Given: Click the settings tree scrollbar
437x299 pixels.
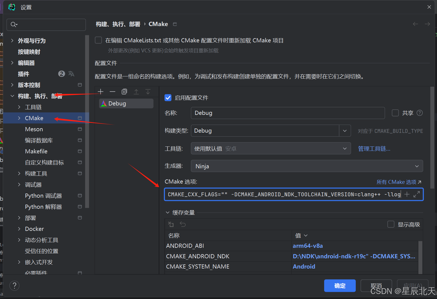Looking at the screenshot, I should click(x=87, y=121).
